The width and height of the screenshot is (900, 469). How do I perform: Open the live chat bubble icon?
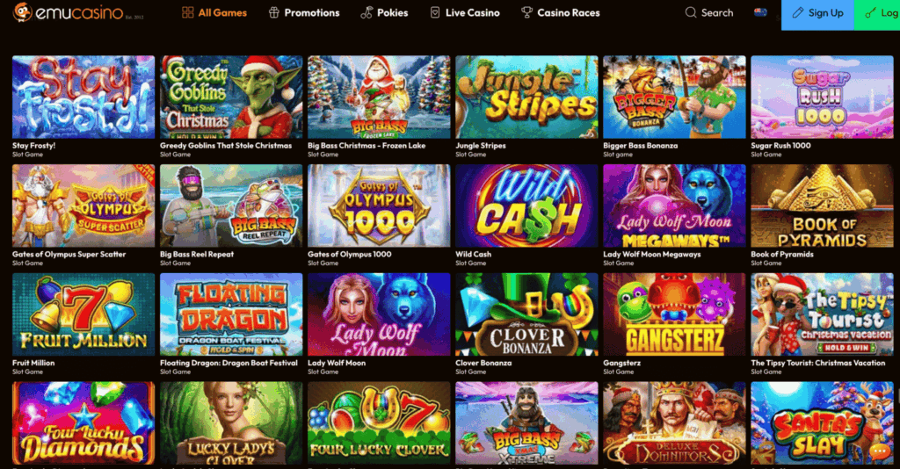pyautogui.click(x=879, y=452)
